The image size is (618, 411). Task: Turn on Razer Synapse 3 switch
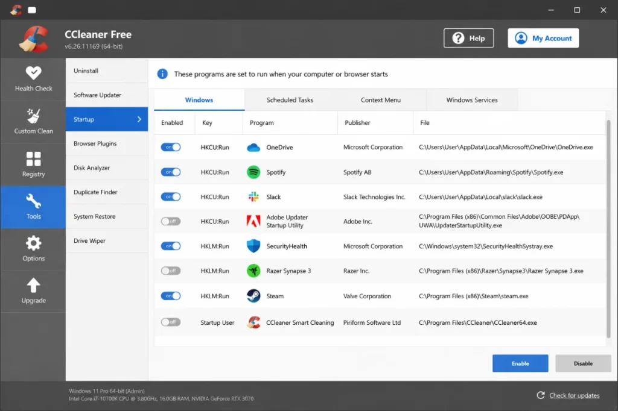pyautogui.click(x=171, y=271)
